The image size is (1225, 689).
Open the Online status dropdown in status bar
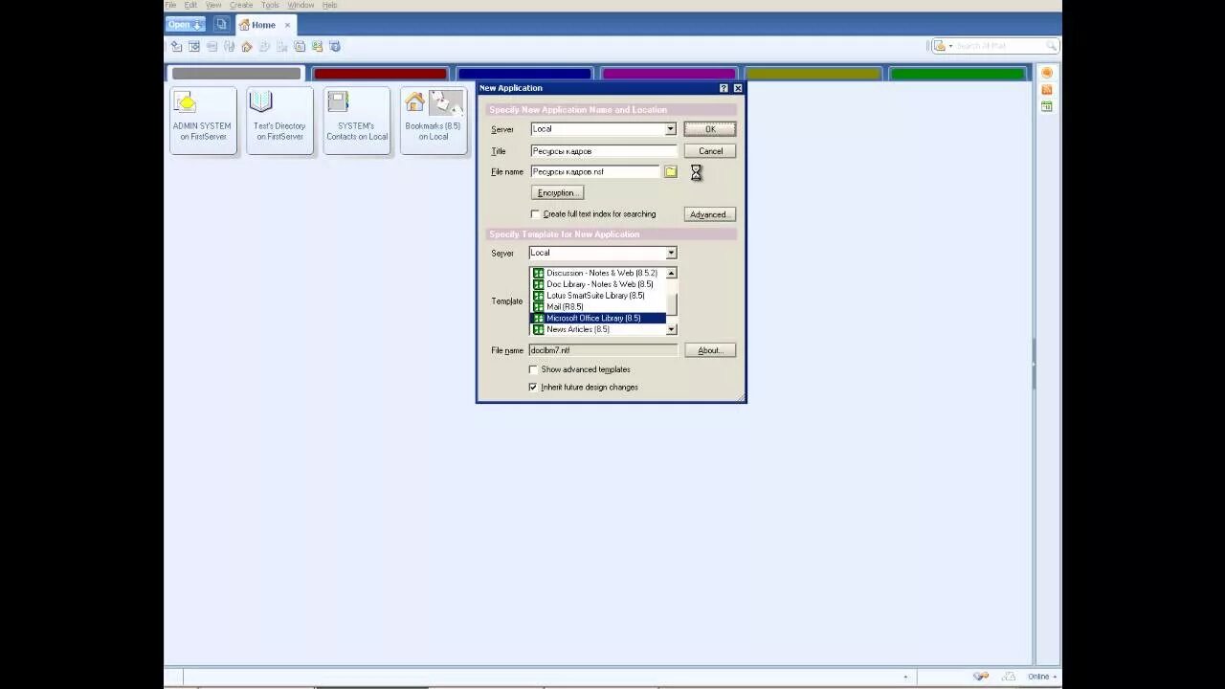tap(1040, 676)
